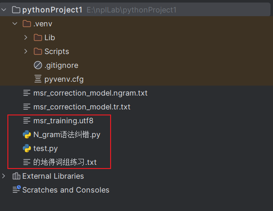Click the pythonProject1 folder icon

(x=16, y=10)
